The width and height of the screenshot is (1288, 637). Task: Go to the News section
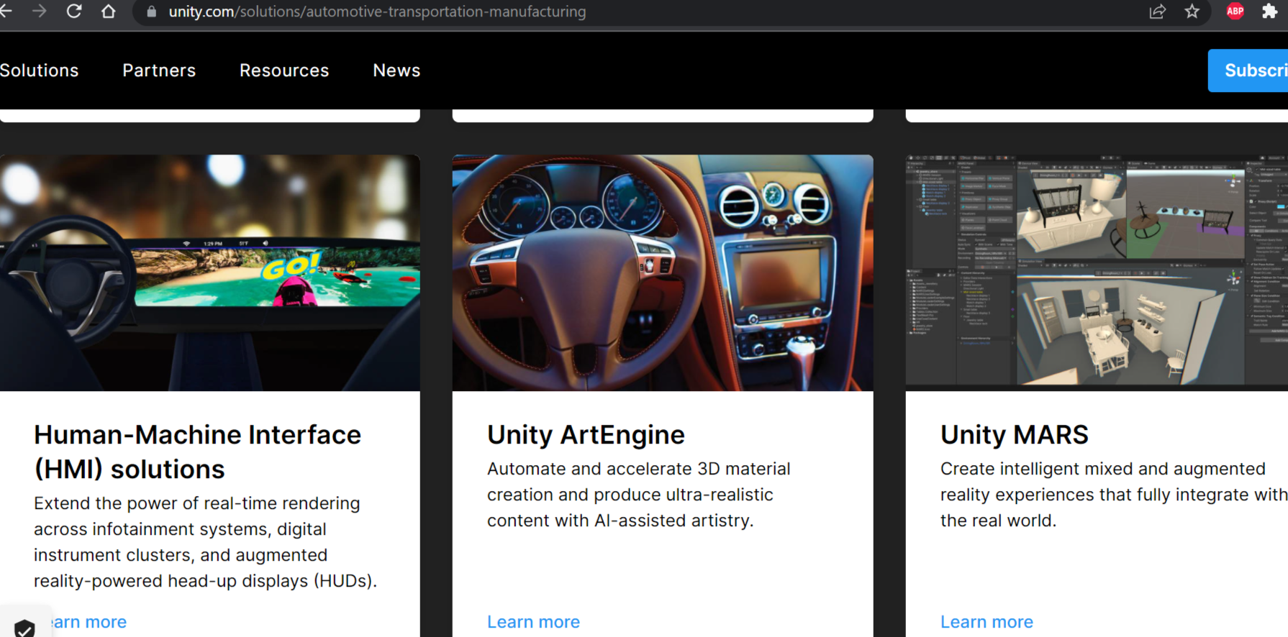tap(396, 70)
